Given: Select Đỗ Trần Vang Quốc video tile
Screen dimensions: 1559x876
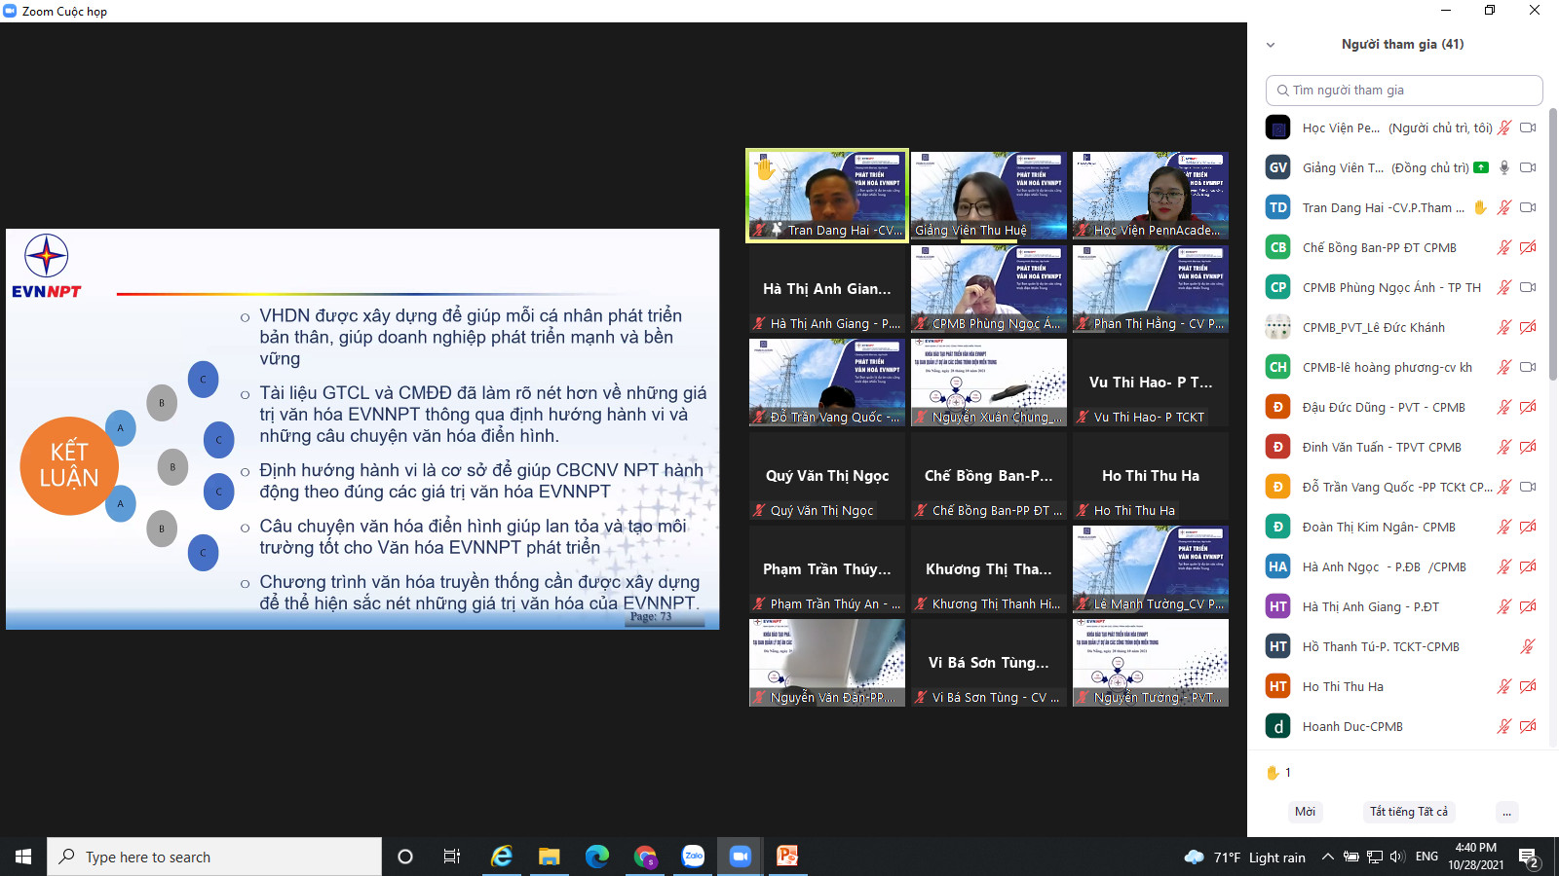Looking at the screenshot, I should coord(827,383).
